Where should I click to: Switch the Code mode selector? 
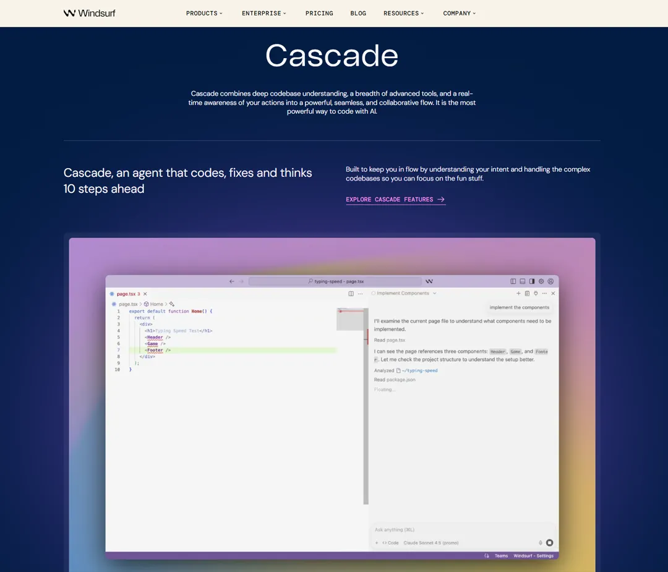[390, 542]
